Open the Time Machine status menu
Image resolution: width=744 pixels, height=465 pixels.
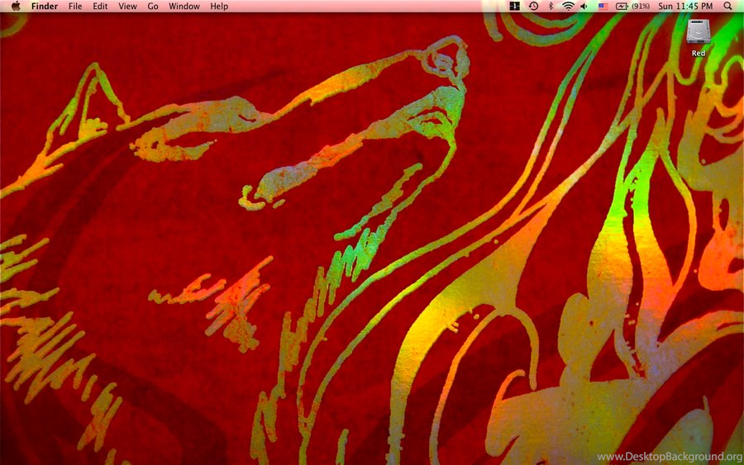click(533, 6)
